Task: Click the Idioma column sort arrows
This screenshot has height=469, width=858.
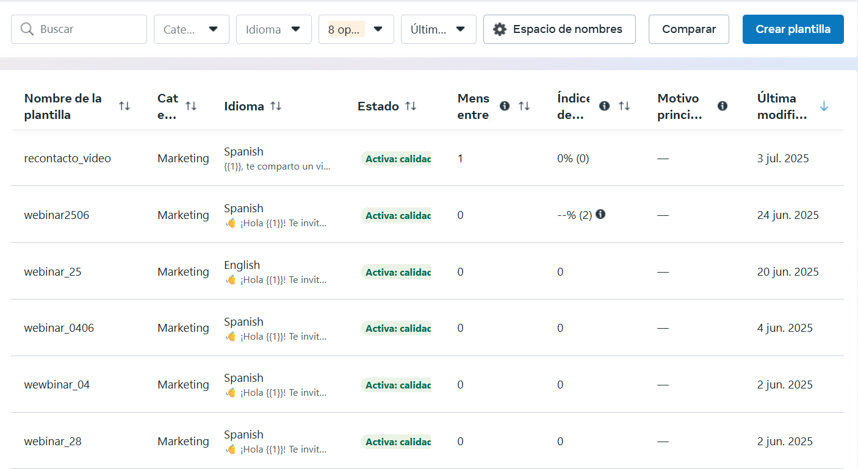Action: tap(276, 106)
